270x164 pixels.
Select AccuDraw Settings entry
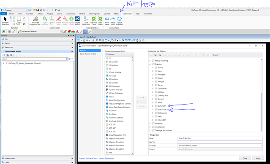click(x=115, y=118)
